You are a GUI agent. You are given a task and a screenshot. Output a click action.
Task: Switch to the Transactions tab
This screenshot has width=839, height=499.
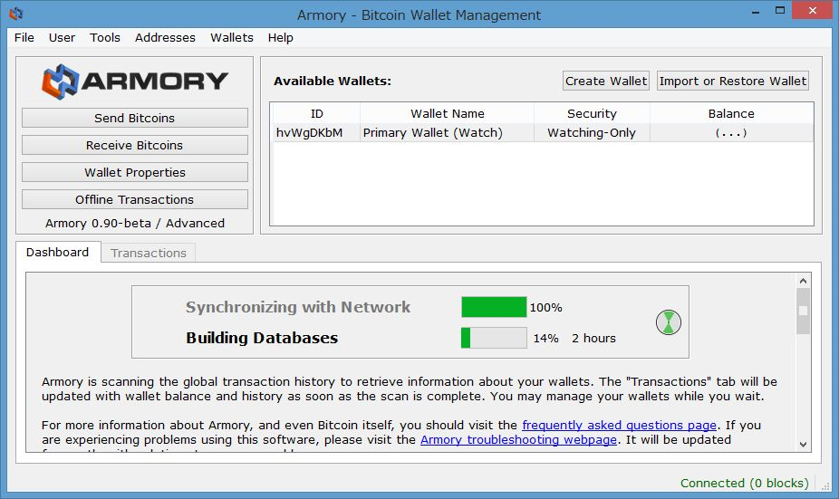coord(149,253)
